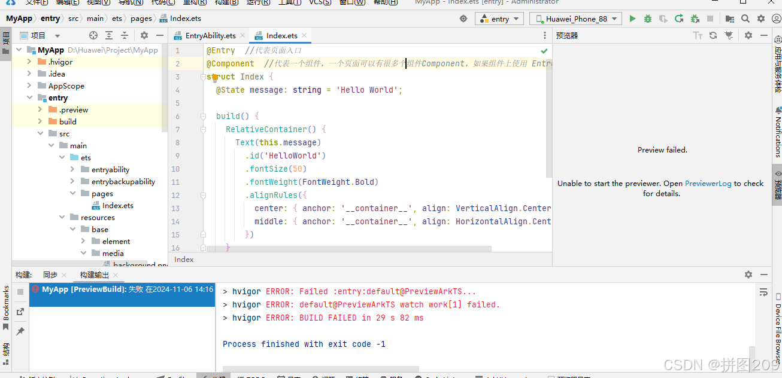The image size is (782, 378).
Task: Click the PreviewerLog link in the preview pane
Action: click(x=708, y=183)
